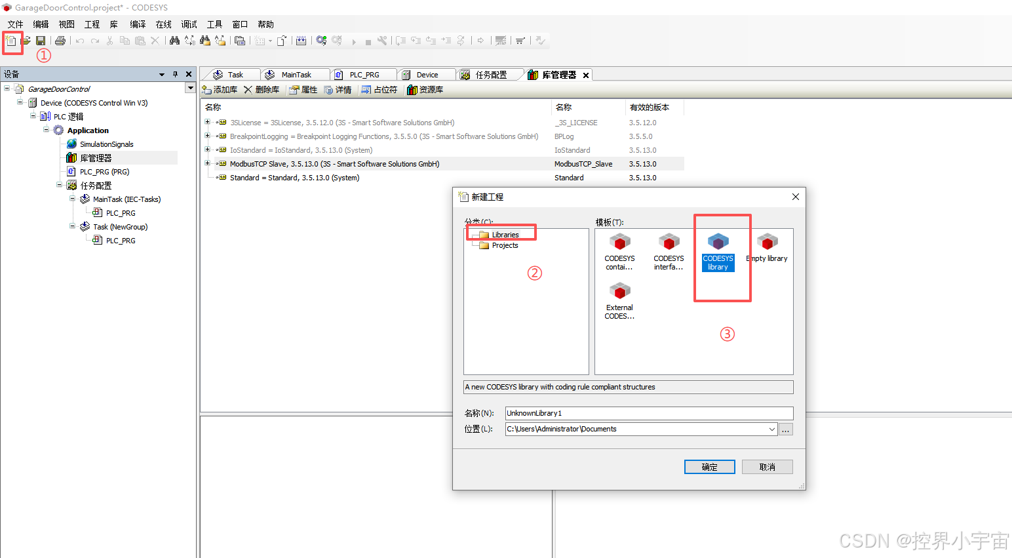Click the Undo arrow in the toolbar
Viewport: 1012px width, 558px height.
[x=80, y=41]
